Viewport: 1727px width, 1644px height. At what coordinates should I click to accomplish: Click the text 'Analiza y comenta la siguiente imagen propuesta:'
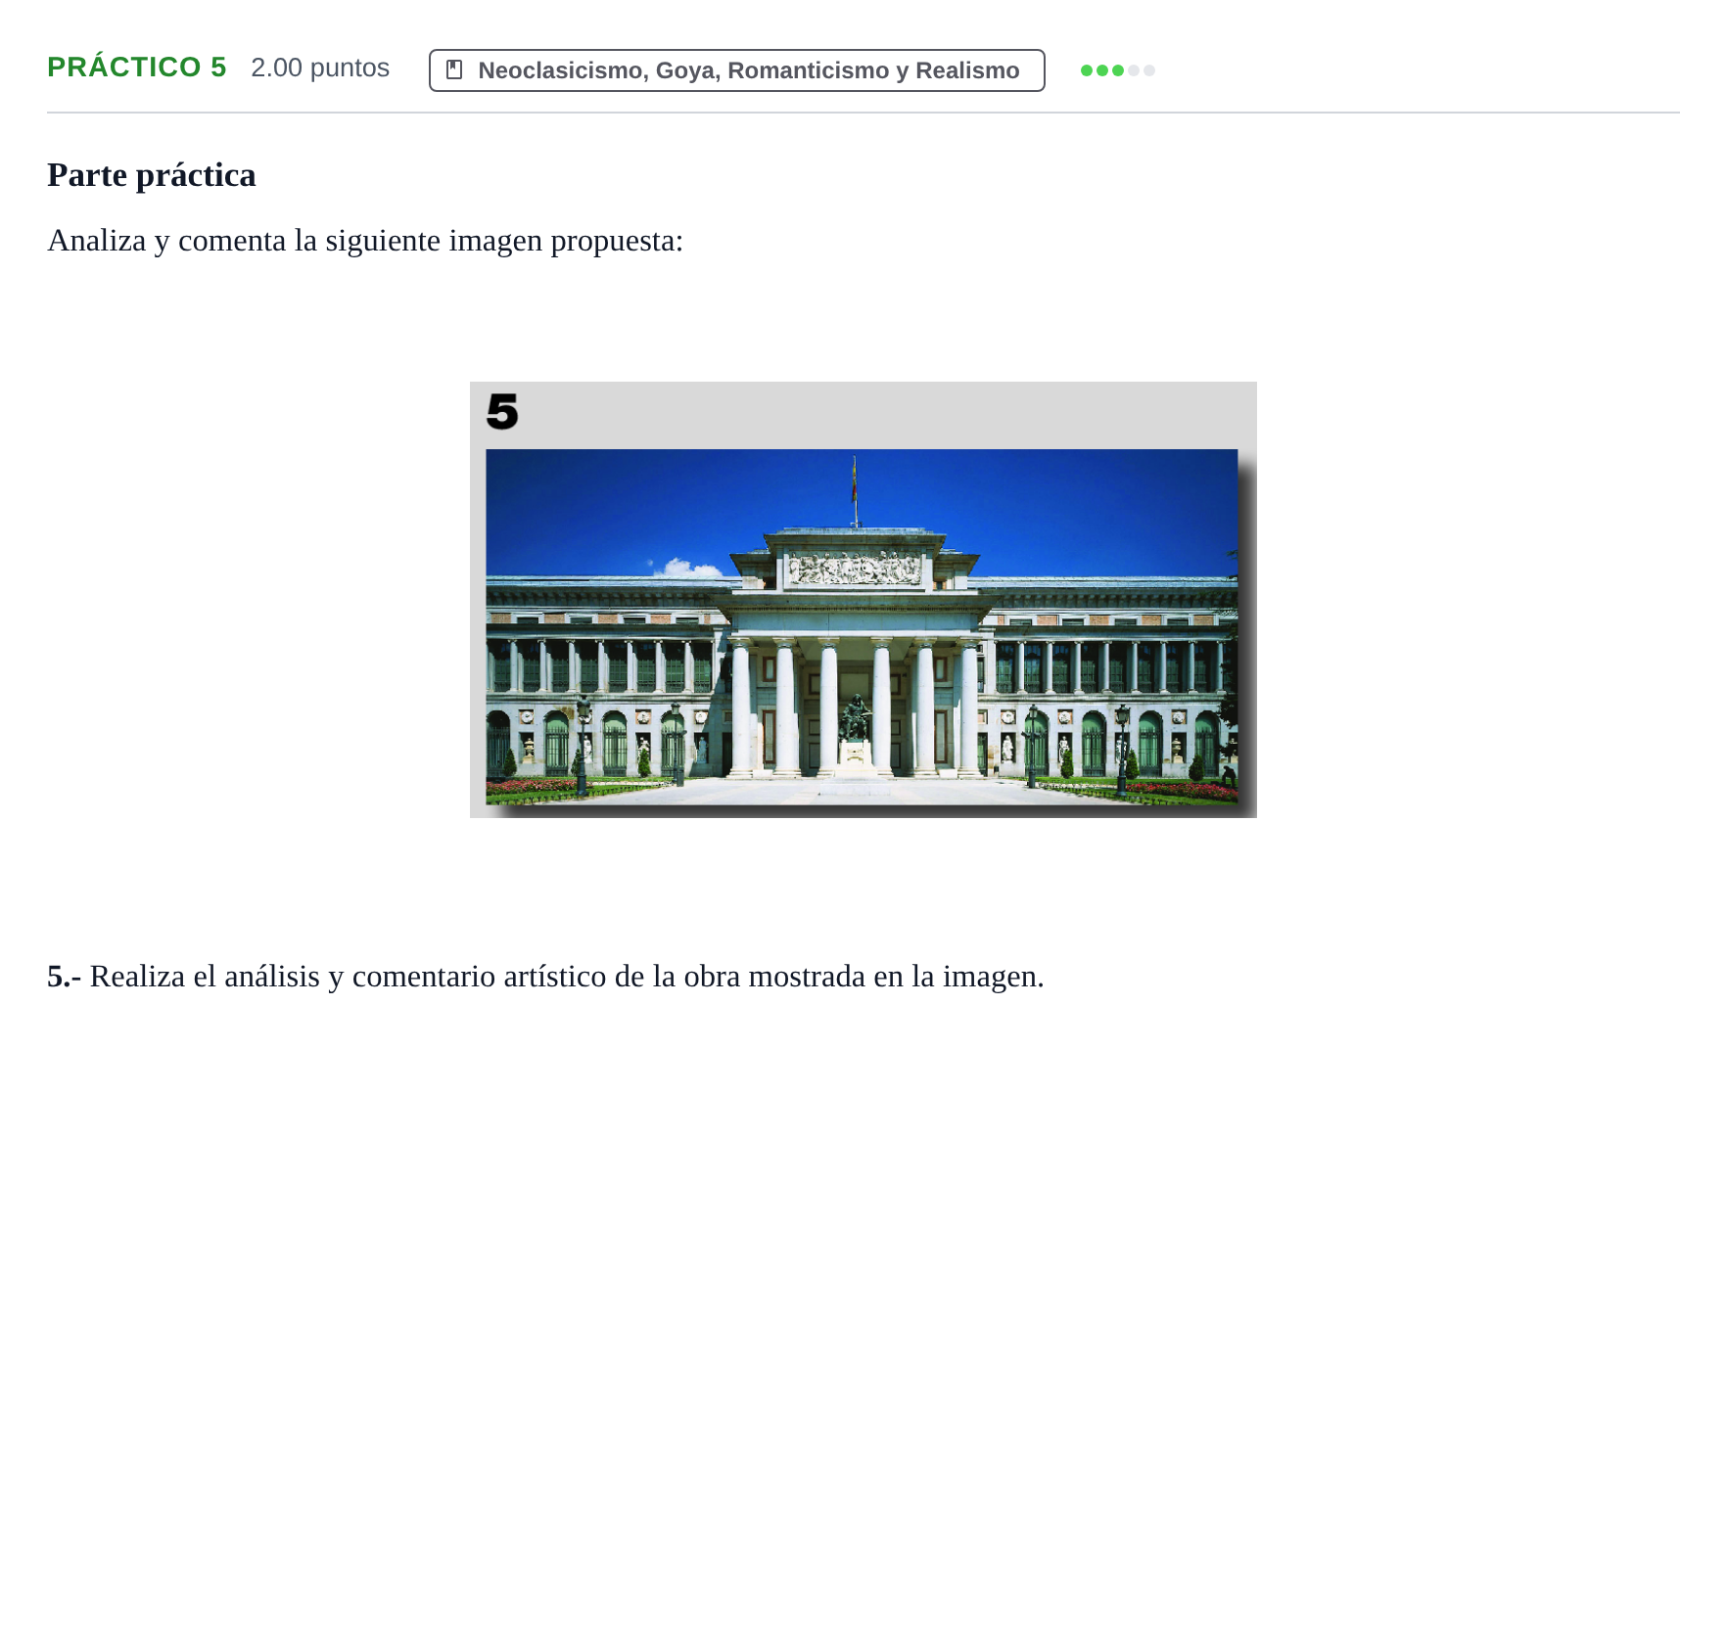tap(365, 241)
